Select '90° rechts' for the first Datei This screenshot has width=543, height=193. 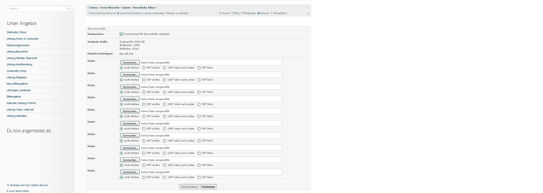[144, 67]
